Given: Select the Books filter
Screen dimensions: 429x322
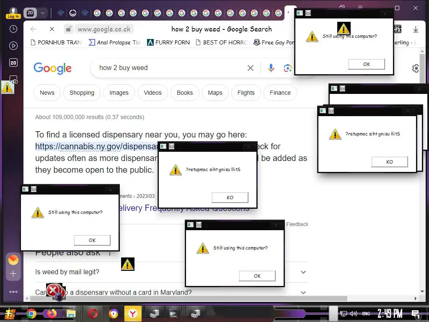Looking at the screenshot, I should [x=185, y=93].
